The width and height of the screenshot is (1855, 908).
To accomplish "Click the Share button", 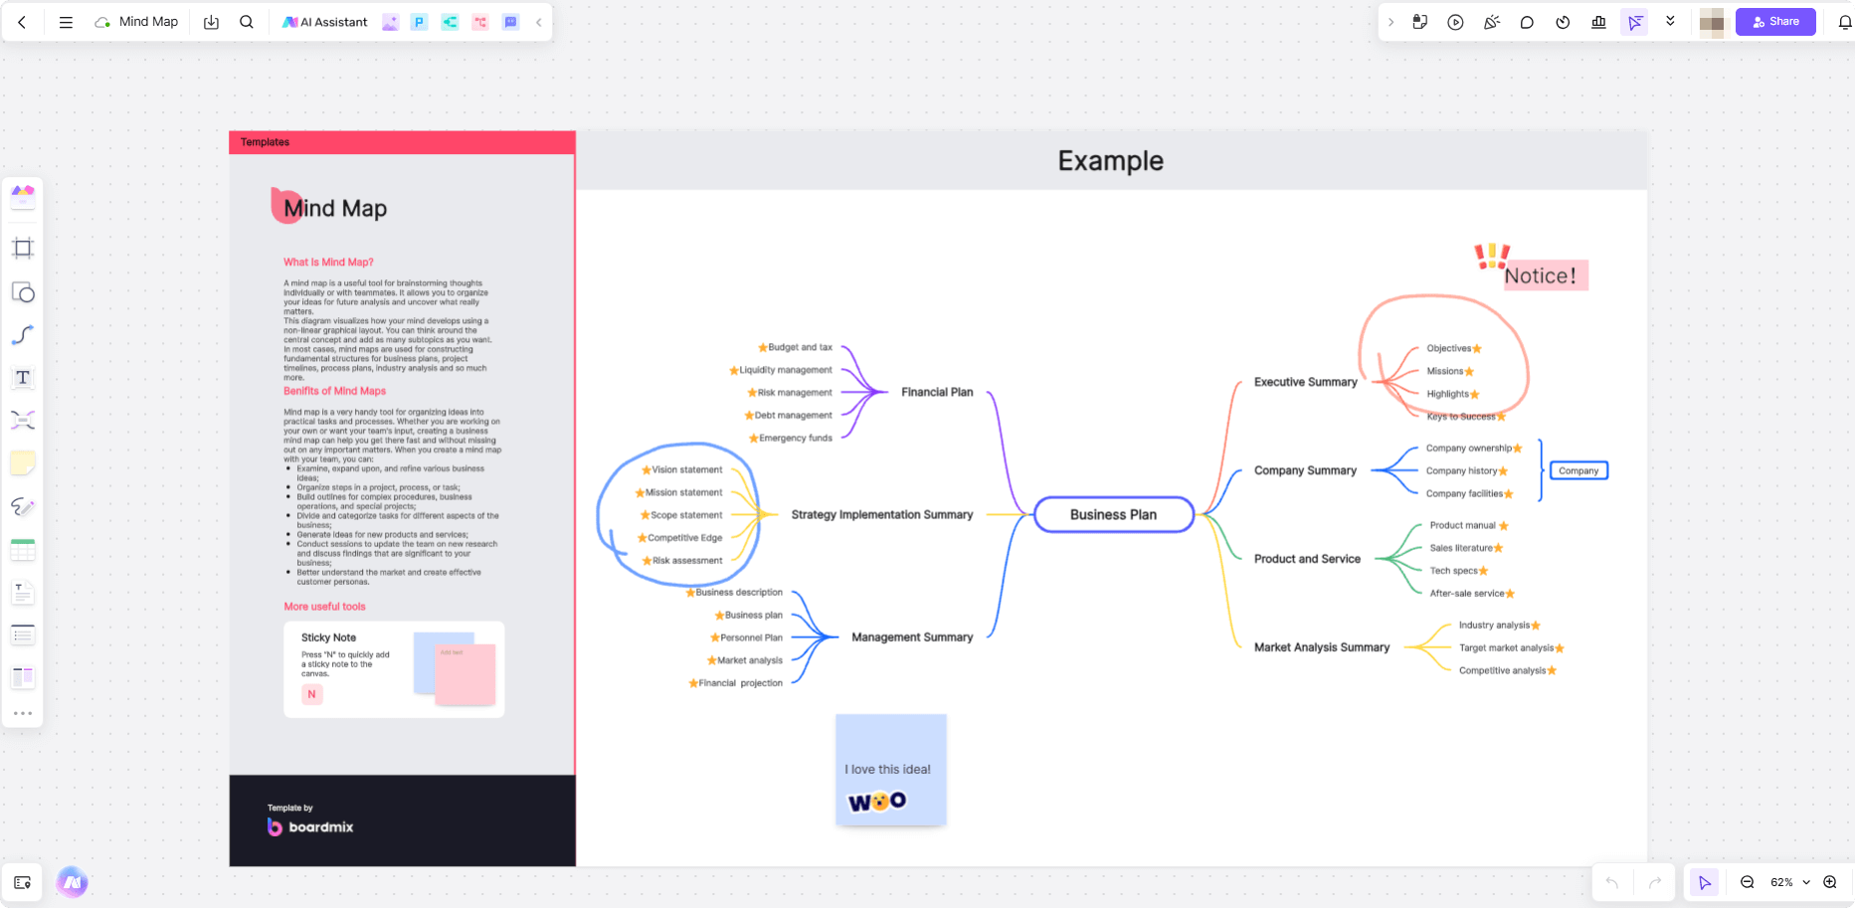I will point(1775,22).
